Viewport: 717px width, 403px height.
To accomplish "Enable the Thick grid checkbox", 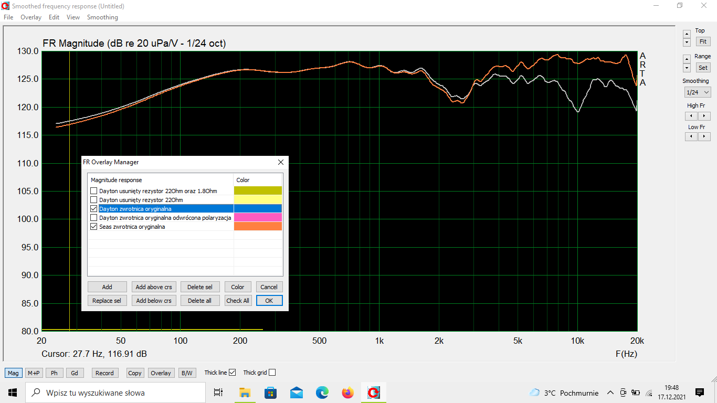I will tap(272, 373).
